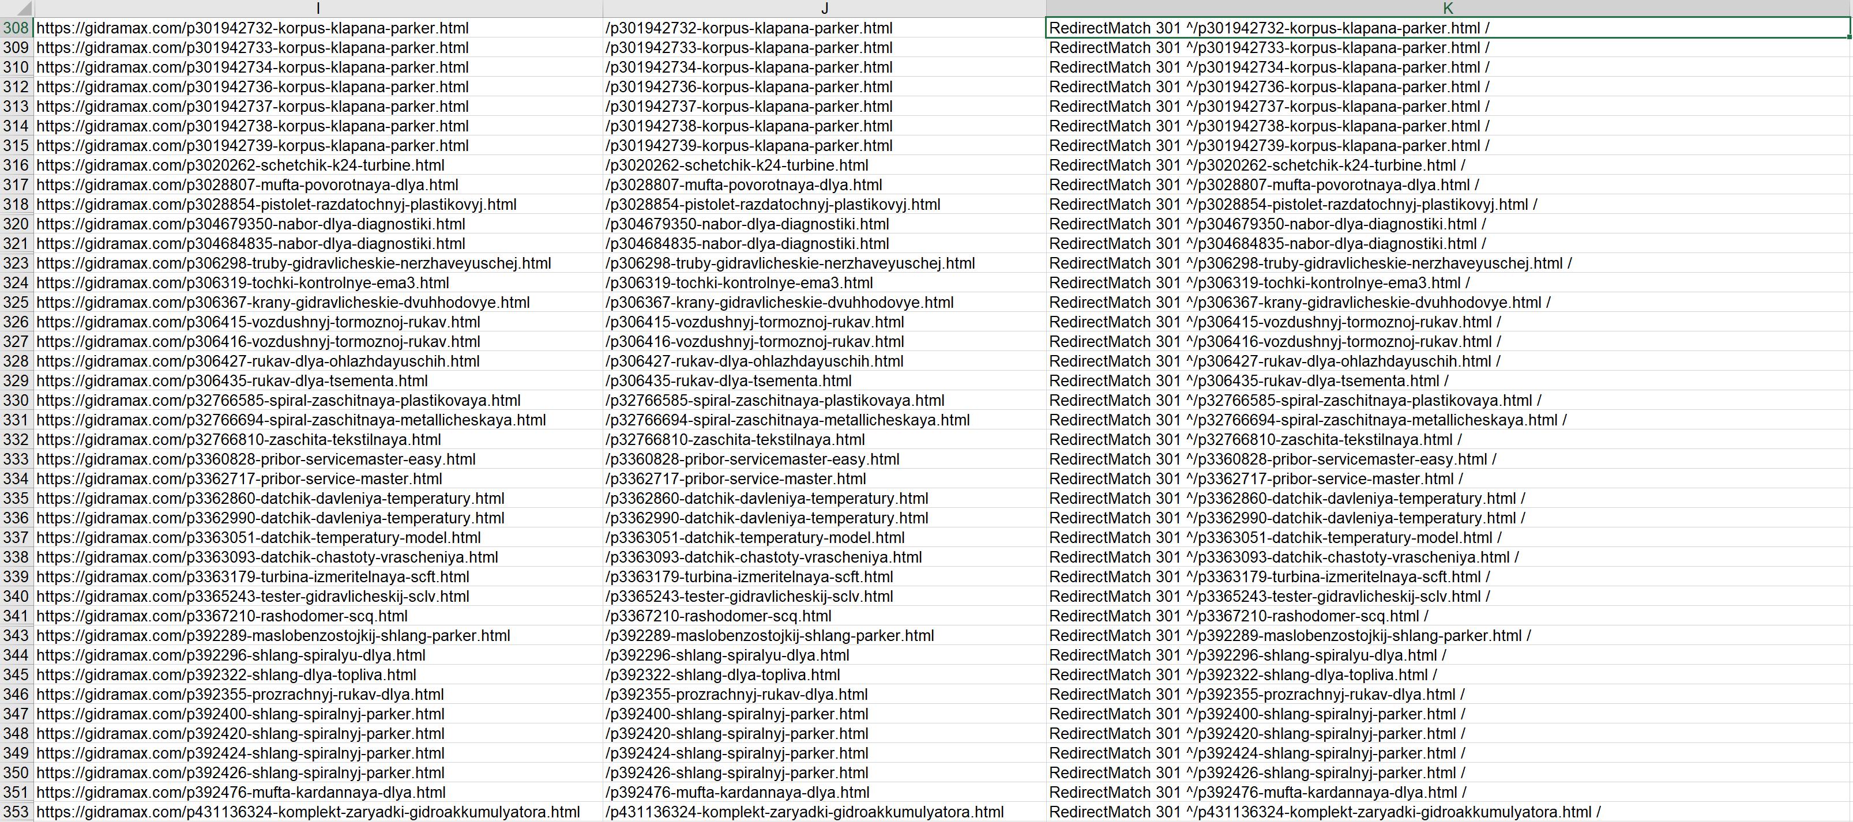Screen dimensions: 1853x822
Task: Click the J cell with /p3028807-mufta-povorotnaya-dlya.html
Action: [744, 185]
